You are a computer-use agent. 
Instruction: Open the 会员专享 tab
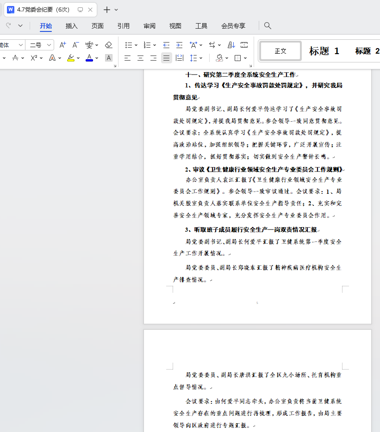pyautogui.click(x=233, y=26)
